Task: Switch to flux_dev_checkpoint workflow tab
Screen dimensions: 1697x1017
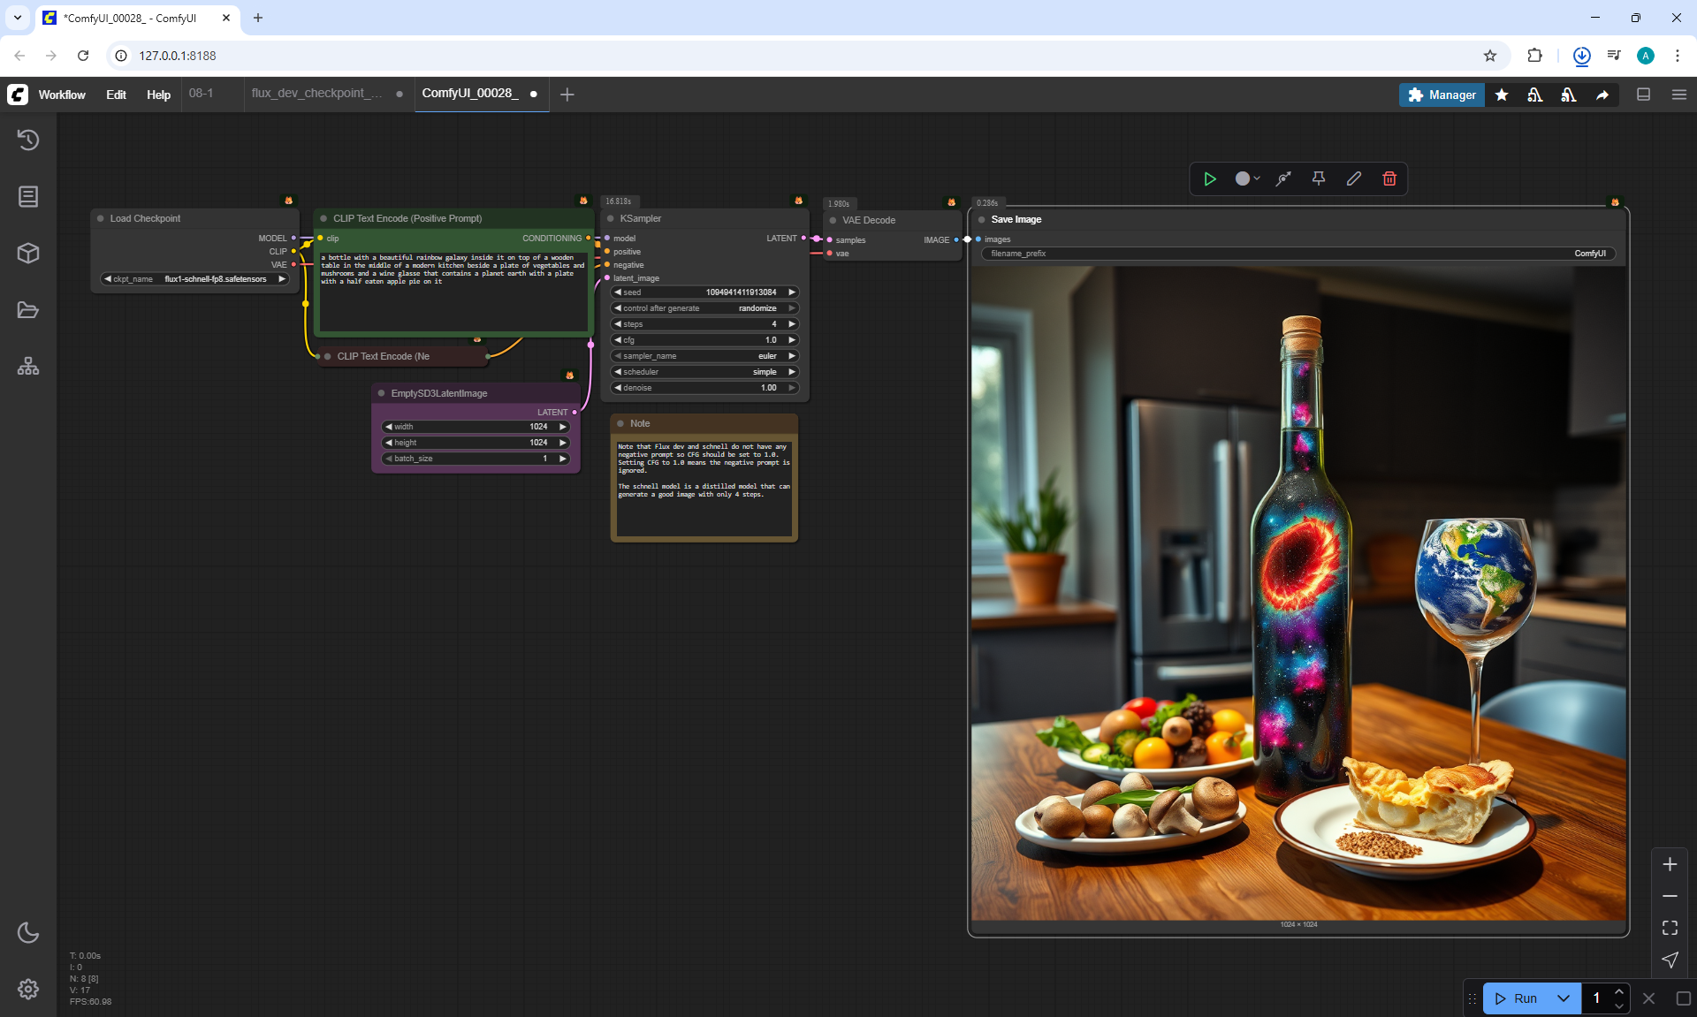Action: click(x=316, y=94)
